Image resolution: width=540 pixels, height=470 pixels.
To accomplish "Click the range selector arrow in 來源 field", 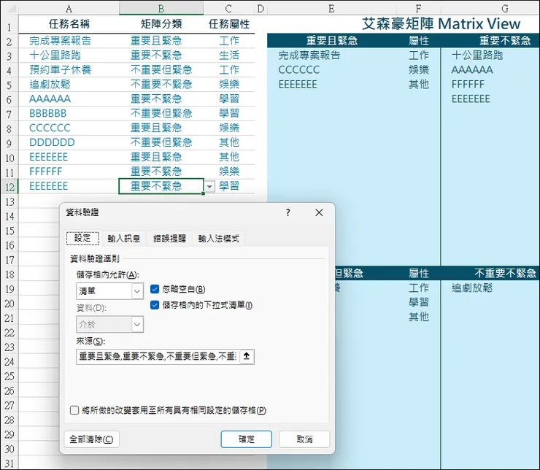I will tap(246, 356).
